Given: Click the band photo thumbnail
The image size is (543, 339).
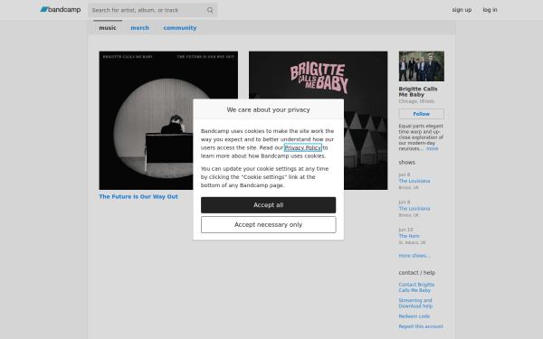Looking at the screenshot, I should (x=421, y=66).
